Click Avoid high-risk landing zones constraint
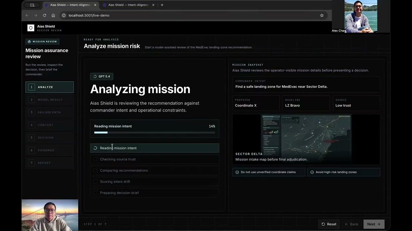Viewport: 412px width, 231px height. tap(344, 172)
